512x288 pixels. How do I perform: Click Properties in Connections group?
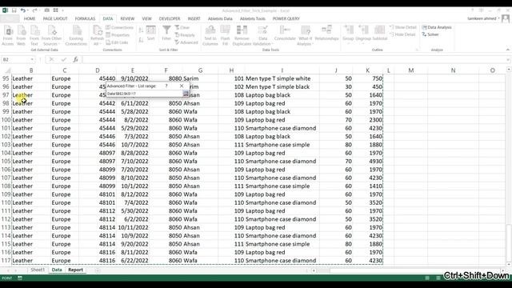[x=118, y=35]
